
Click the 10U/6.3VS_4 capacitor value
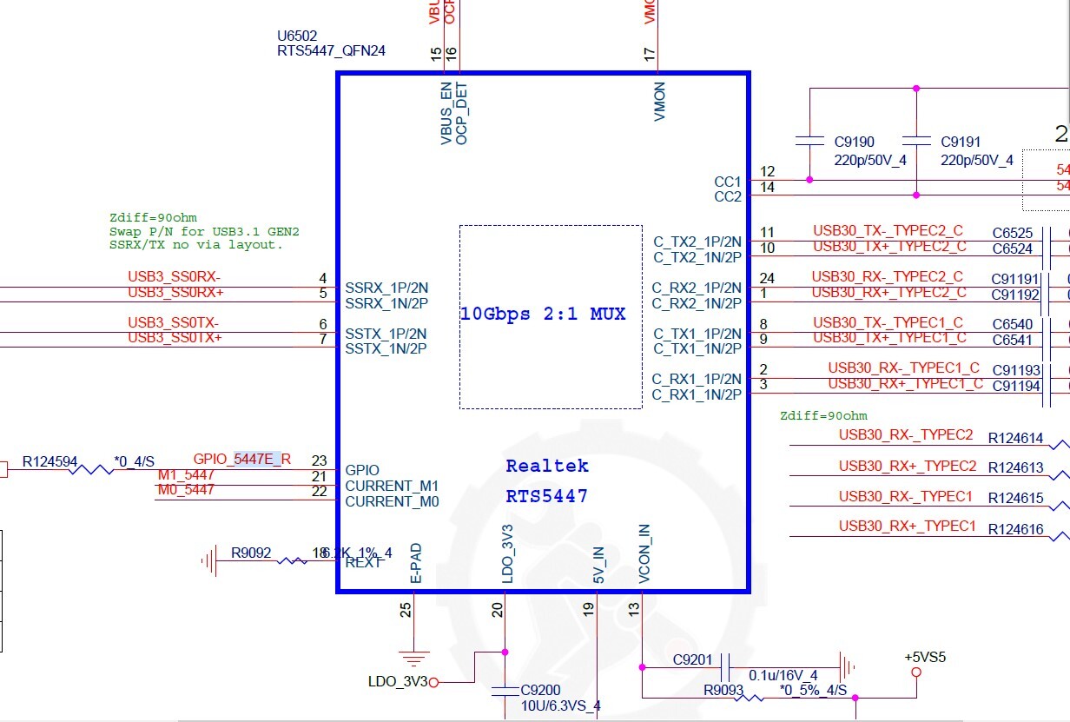point(560,705)
